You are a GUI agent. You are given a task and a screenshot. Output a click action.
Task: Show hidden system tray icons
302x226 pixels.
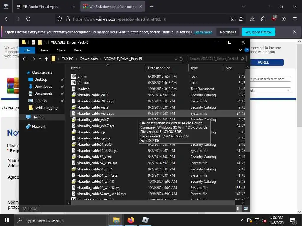tap(243, 220)
